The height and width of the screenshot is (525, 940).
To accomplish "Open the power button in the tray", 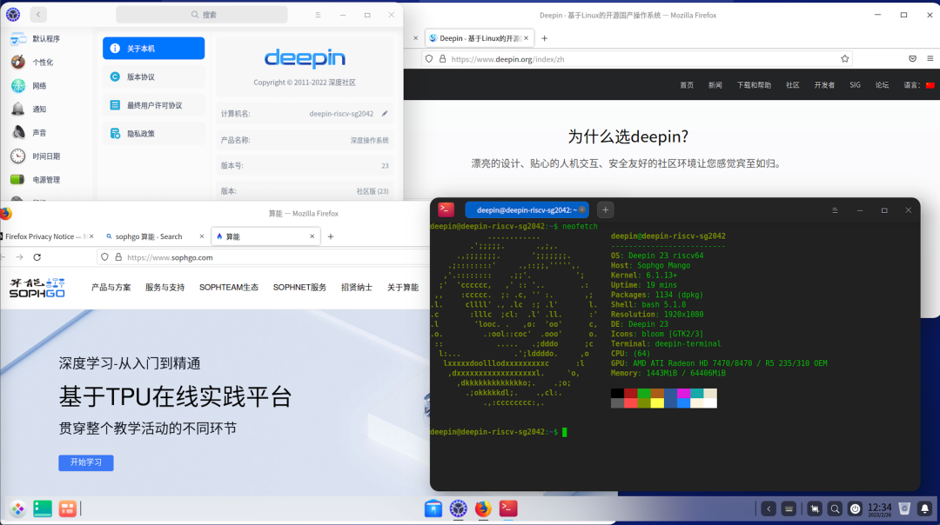I will (856, 508).
